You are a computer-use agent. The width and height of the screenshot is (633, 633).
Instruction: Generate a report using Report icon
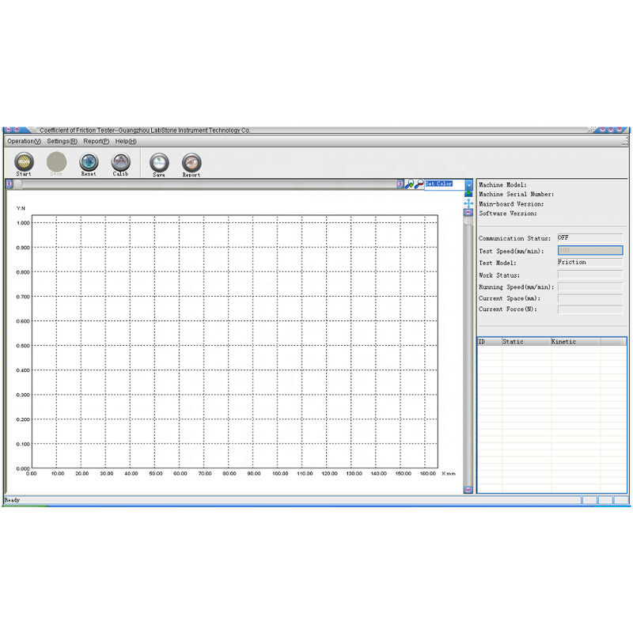point(191,162)
